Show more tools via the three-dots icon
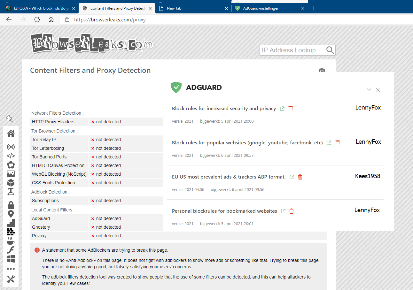The height and width of the screenshot is (290, 413). 11,269
